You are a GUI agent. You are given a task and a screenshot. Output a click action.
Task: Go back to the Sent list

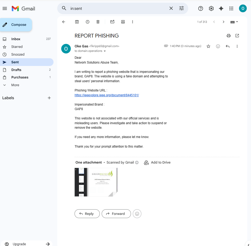tap(64, 22)
